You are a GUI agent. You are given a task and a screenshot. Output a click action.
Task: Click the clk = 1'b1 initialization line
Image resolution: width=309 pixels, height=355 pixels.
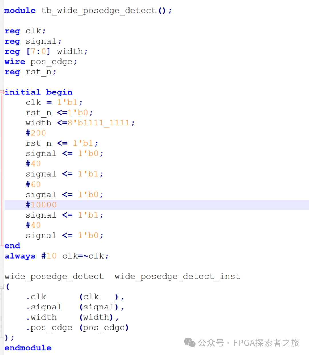[x=54, y=102]
